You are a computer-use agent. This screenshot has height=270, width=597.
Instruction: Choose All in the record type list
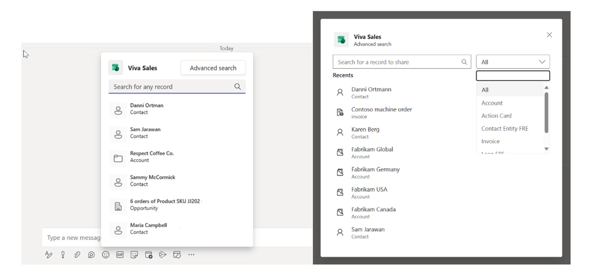510,90
